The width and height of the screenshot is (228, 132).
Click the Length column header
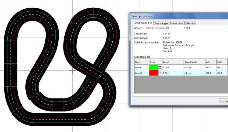[x=173, y=62]
